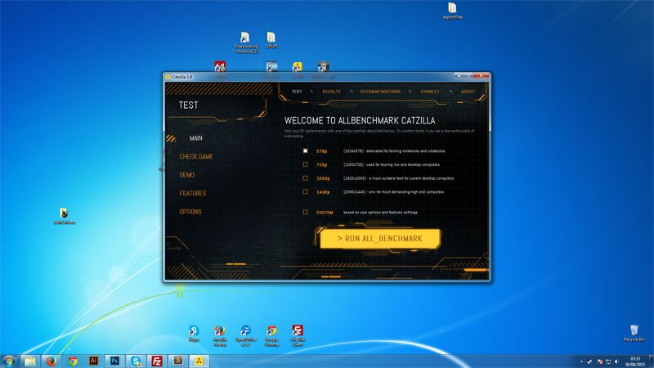The image size is (654, 368).
Task: Open Adobe Illustrator from the taskbar
Action: tap(93, 361)
